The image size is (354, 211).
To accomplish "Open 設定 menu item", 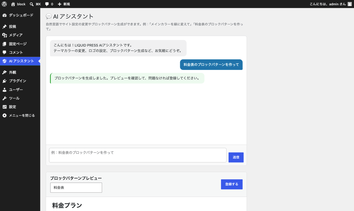I will click(x=20, y=107).
